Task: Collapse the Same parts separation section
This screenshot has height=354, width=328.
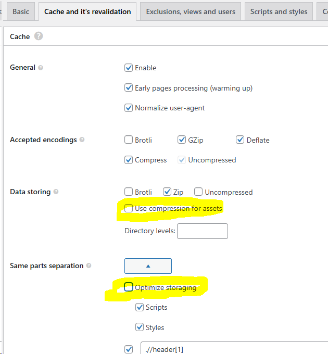Action: pos(148,266)
